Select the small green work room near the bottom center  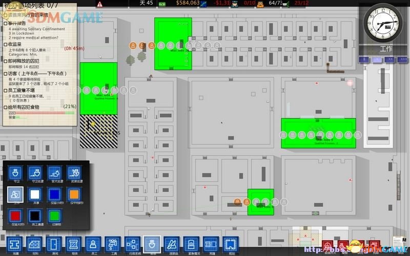click(x=261, y=202)
